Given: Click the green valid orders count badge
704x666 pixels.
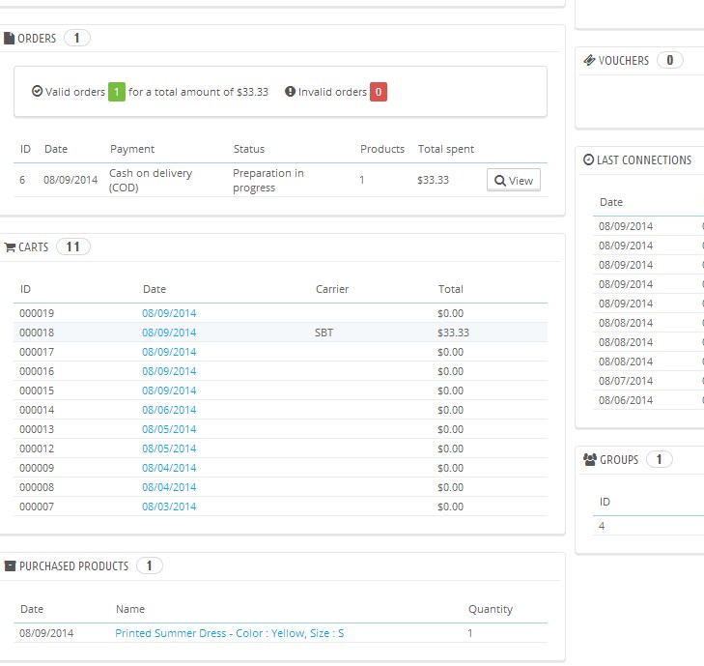Looking at the screenshot, I should [x=116, y=92].
